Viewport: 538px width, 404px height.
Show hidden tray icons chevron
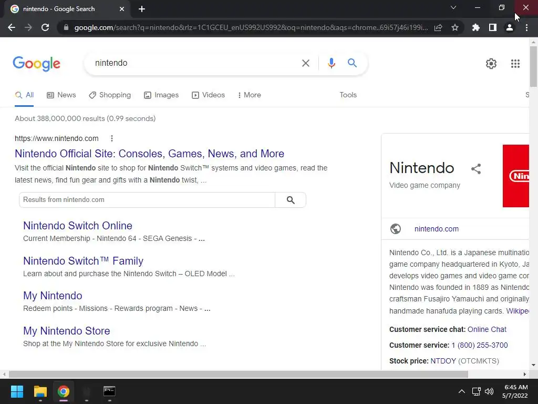click(461, 391)
